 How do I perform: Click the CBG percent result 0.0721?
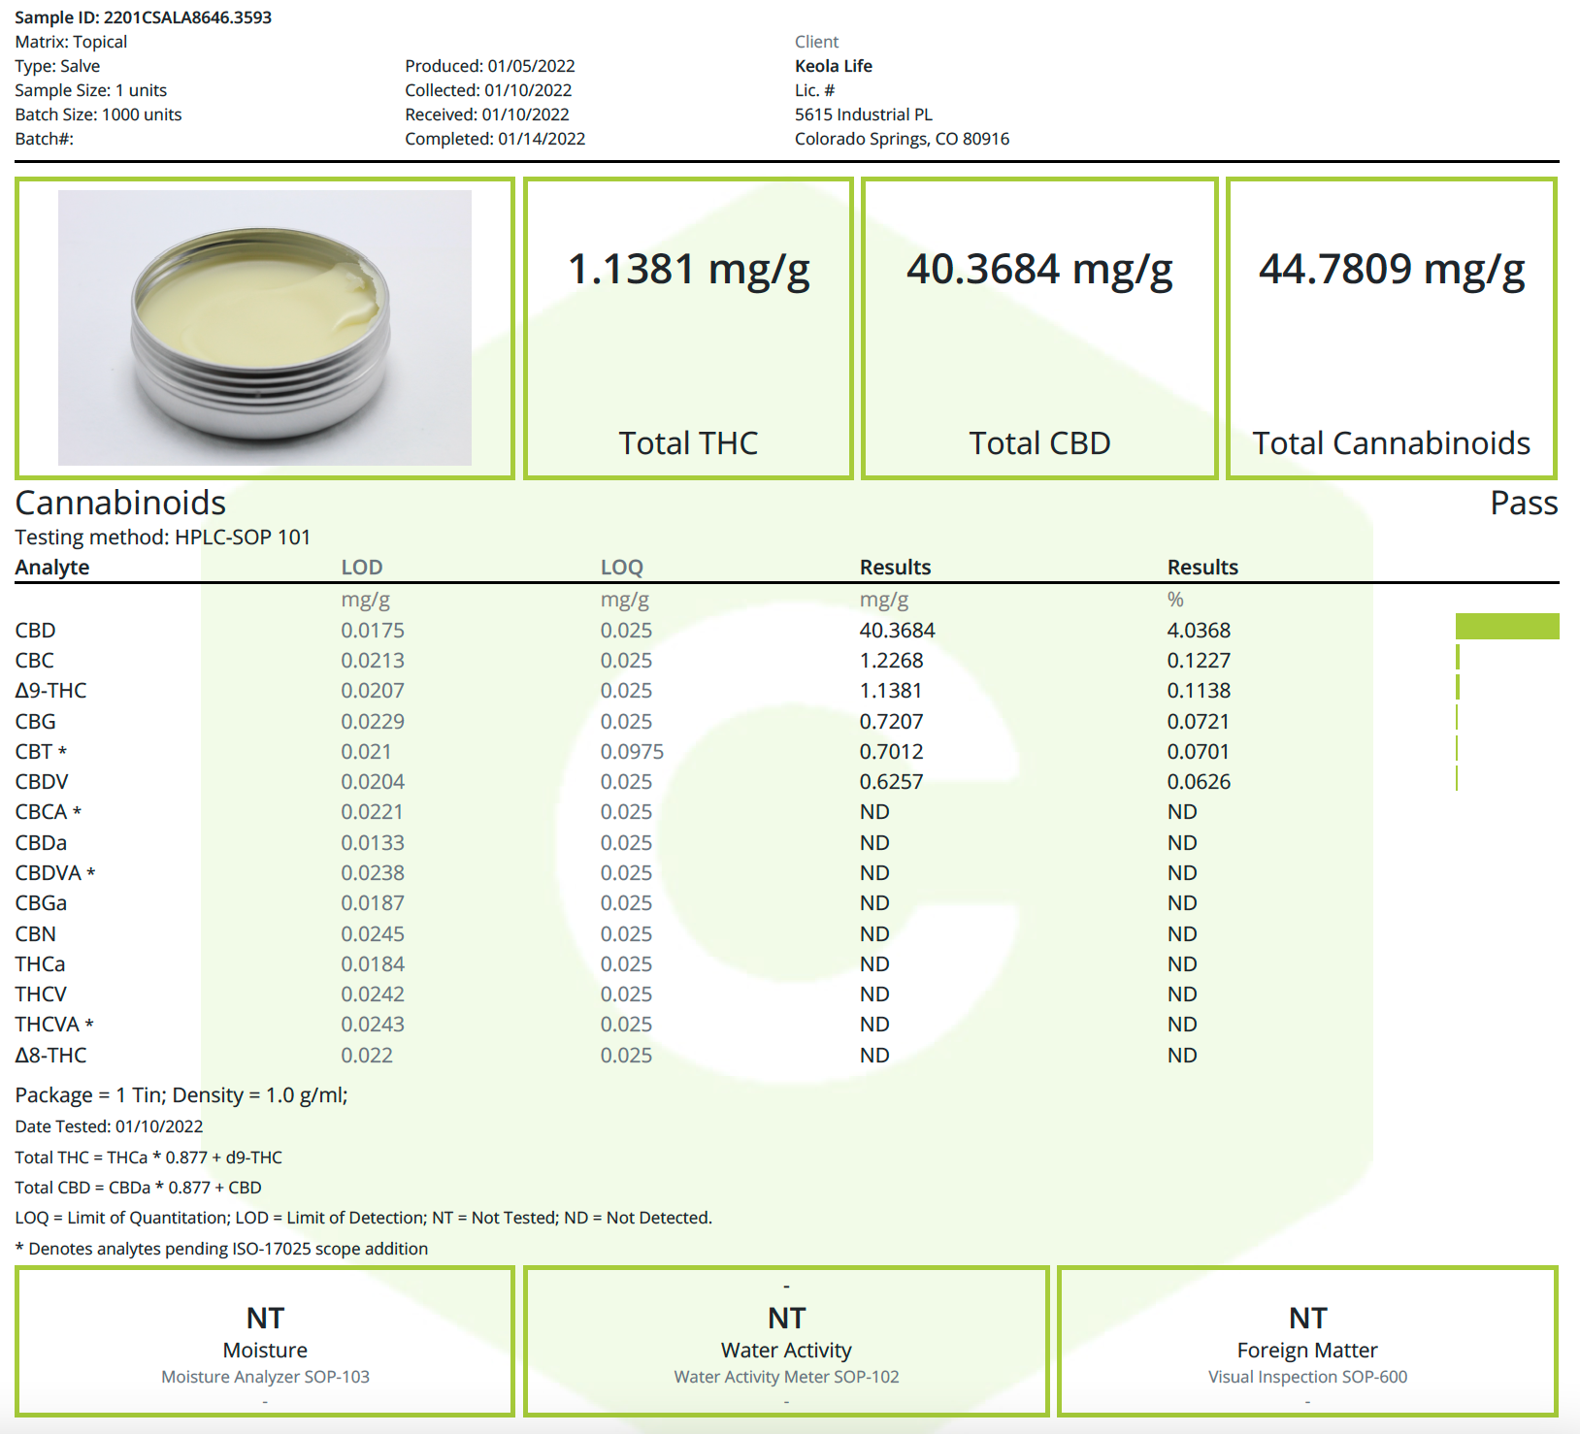pyautogui.click(x=1199, y=722)
